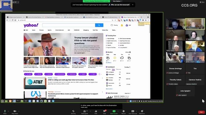Expand the More... menu on Yahoo nav
The height and width of the screenshot is (115, 206).
point(114,30)
